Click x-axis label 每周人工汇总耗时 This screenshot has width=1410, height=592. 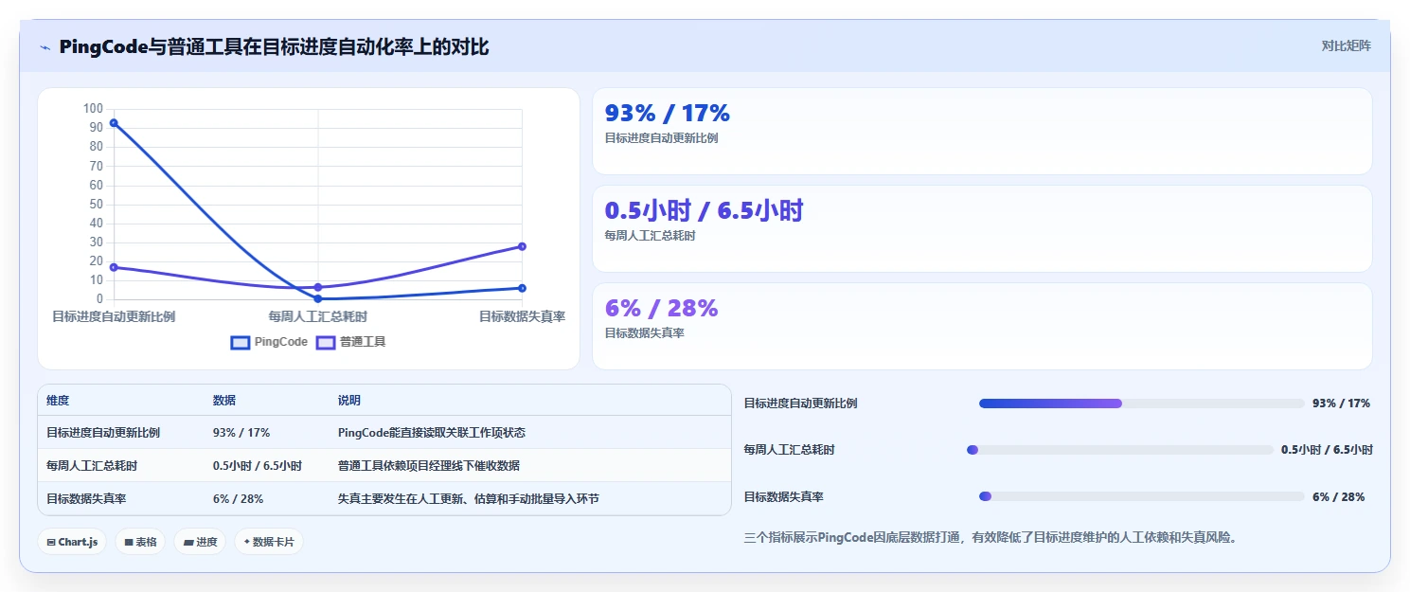tap(318, 316)
